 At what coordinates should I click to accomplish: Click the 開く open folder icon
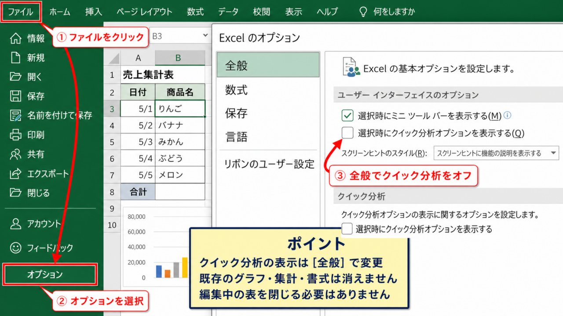coord(15,77)
